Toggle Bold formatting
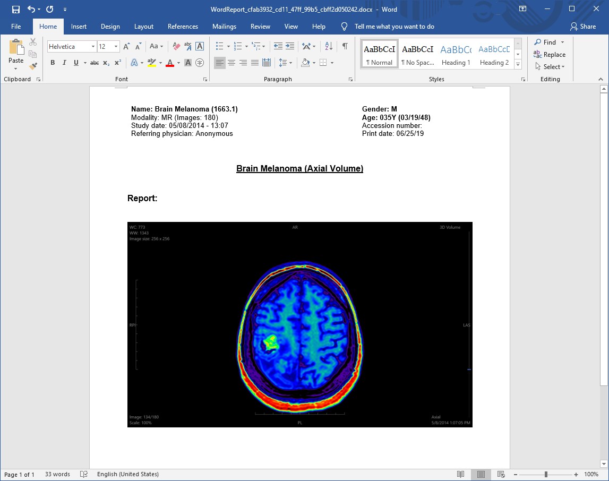The width and height of the screenshot is (609, 481). (53, 63)
